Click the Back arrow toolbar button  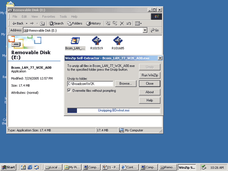tap(18, 23)
